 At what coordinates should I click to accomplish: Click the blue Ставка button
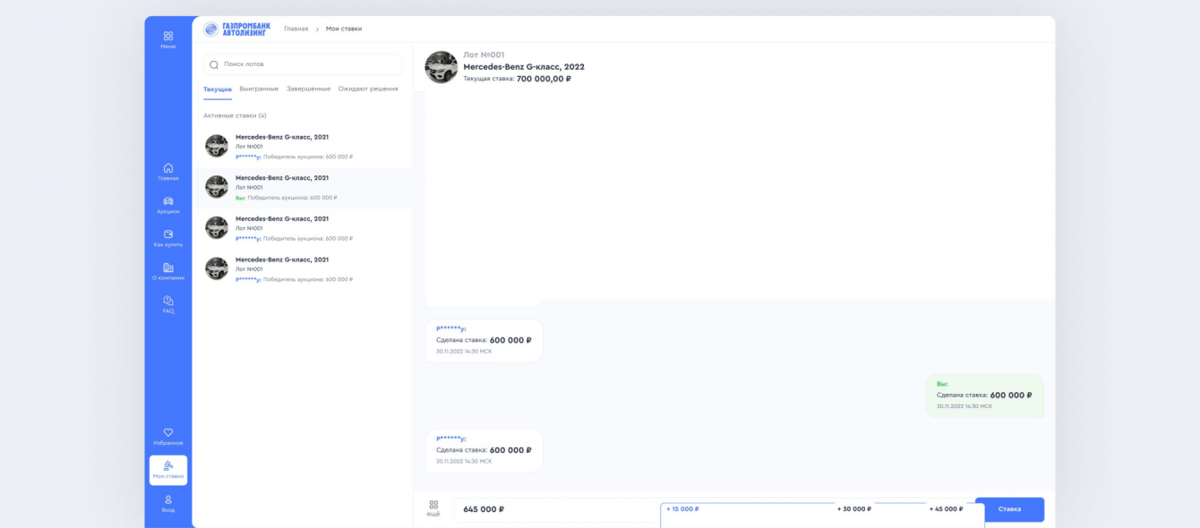(1009, 509)
